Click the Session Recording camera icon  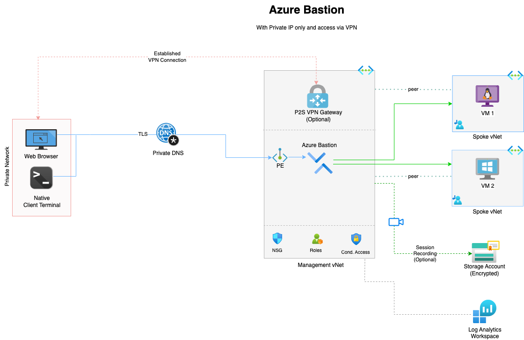[395, 222]
